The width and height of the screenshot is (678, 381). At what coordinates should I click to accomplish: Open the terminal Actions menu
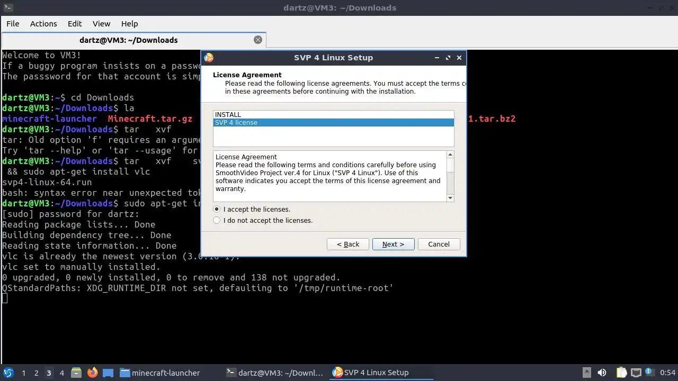[43, 24]
